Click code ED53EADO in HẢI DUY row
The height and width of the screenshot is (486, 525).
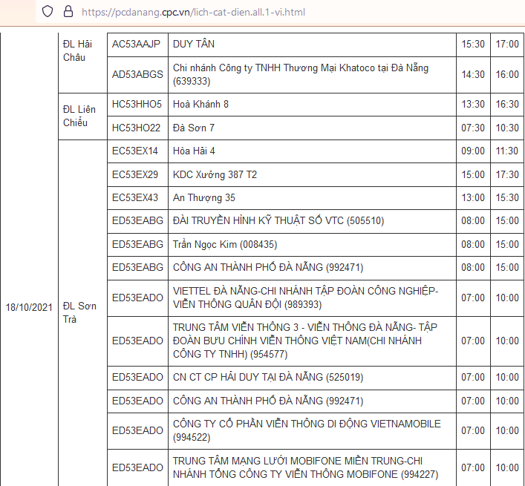(137, 377)
